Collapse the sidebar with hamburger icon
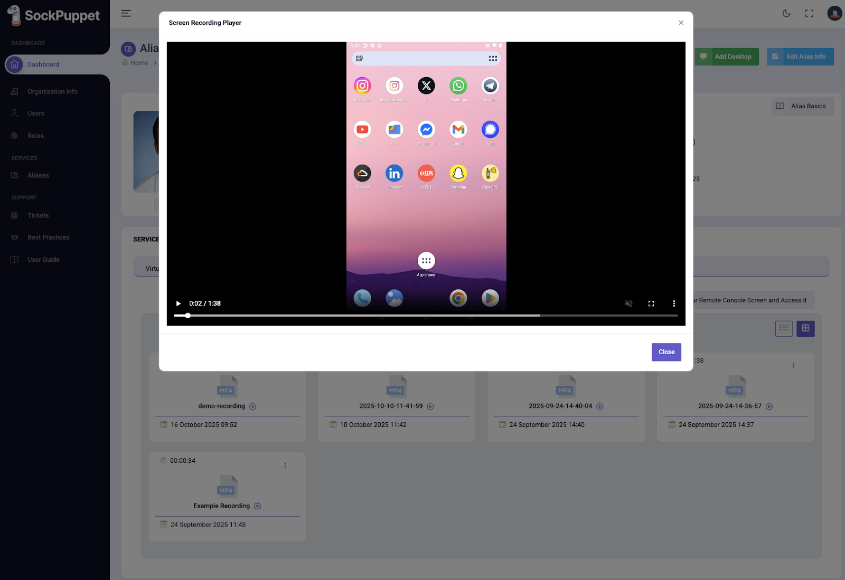The image size is (845, 580). click(126, 14)
